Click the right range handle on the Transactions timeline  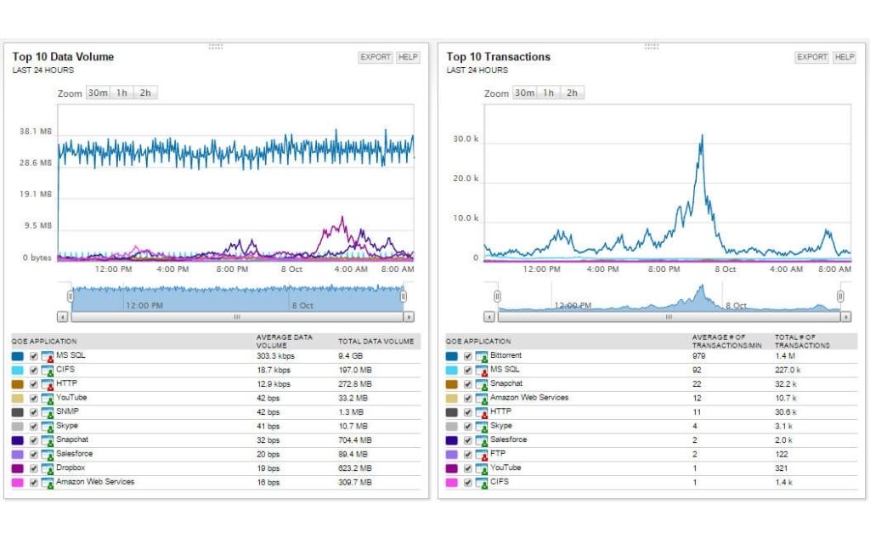[x=839, y=297]
